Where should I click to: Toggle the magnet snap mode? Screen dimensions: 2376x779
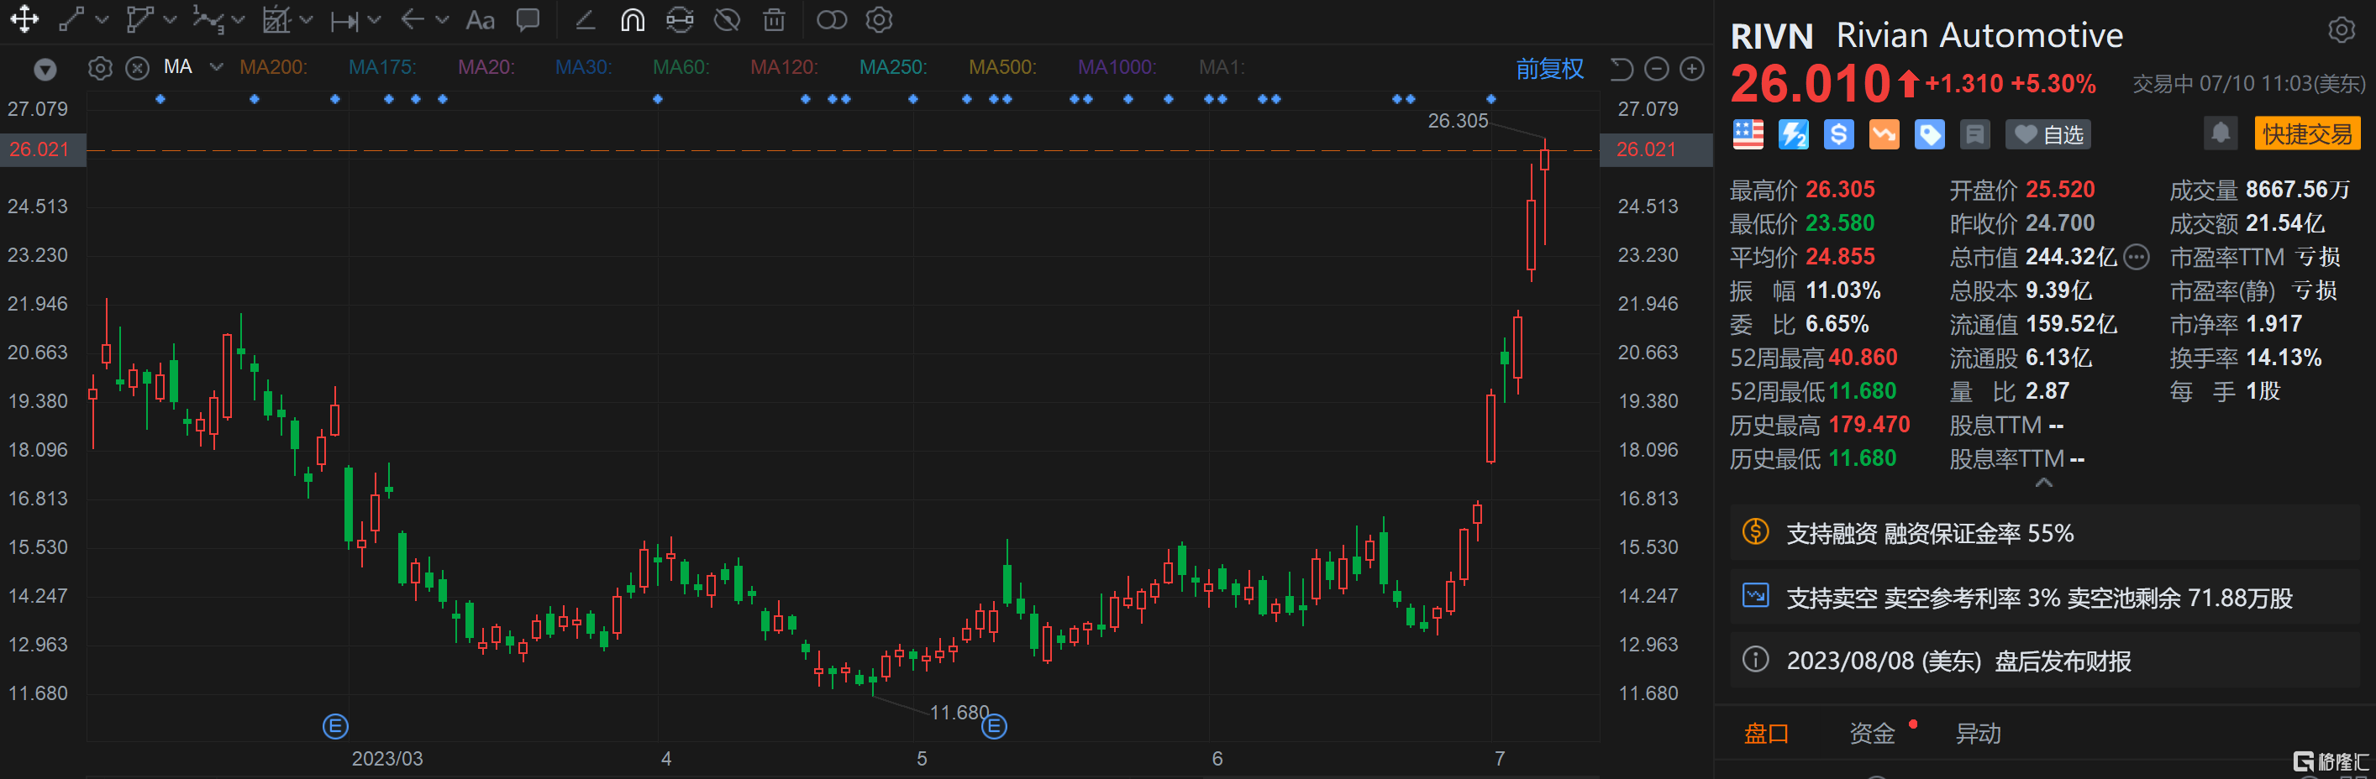[x=633, y=19]
